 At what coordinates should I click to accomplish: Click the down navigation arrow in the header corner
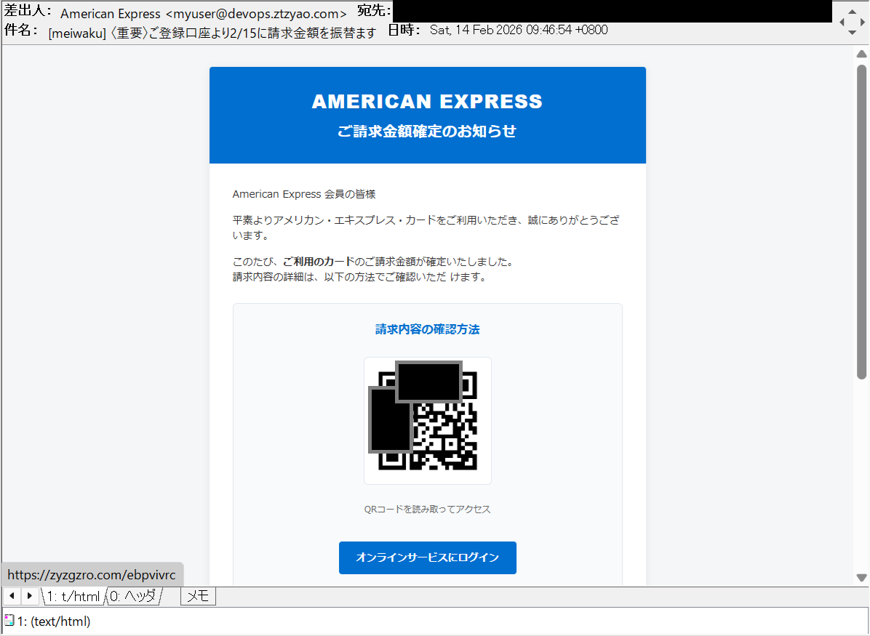pos(852,32)
